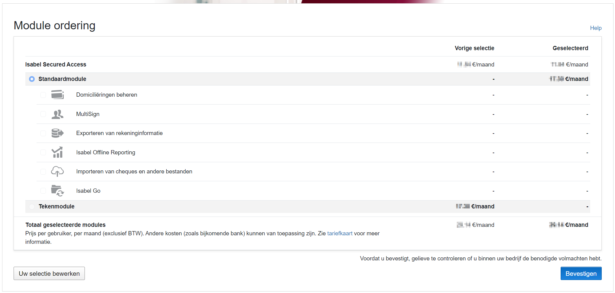This screenshot has height=293, width=615.
Task: Select the Tekenmodule radio button
Action: 32,207
